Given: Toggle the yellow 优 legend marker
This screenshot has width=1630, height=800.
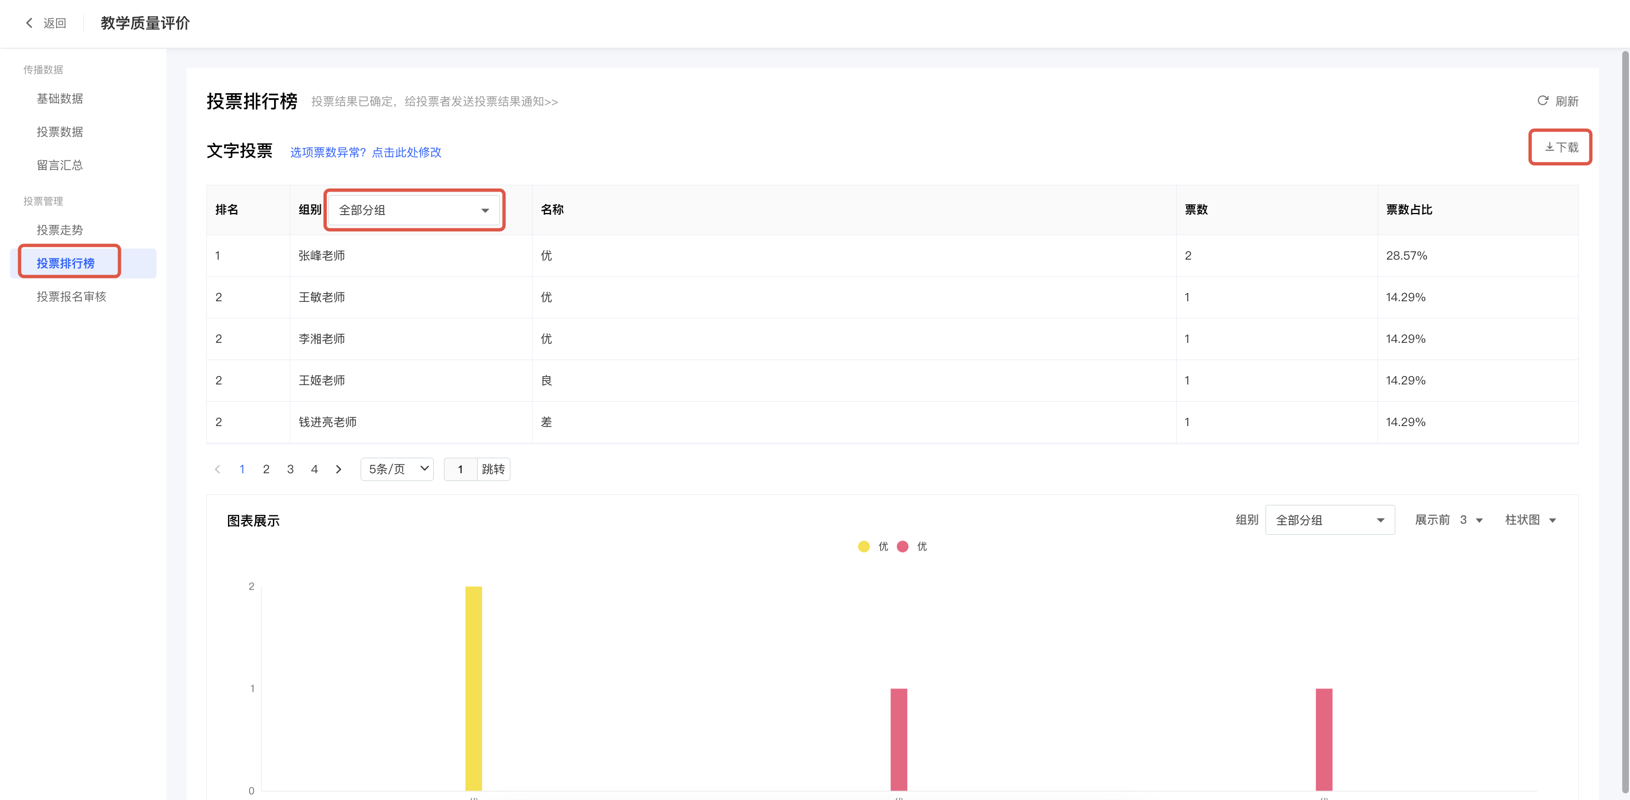Looking at the screenshot, I should pos(864,546).
